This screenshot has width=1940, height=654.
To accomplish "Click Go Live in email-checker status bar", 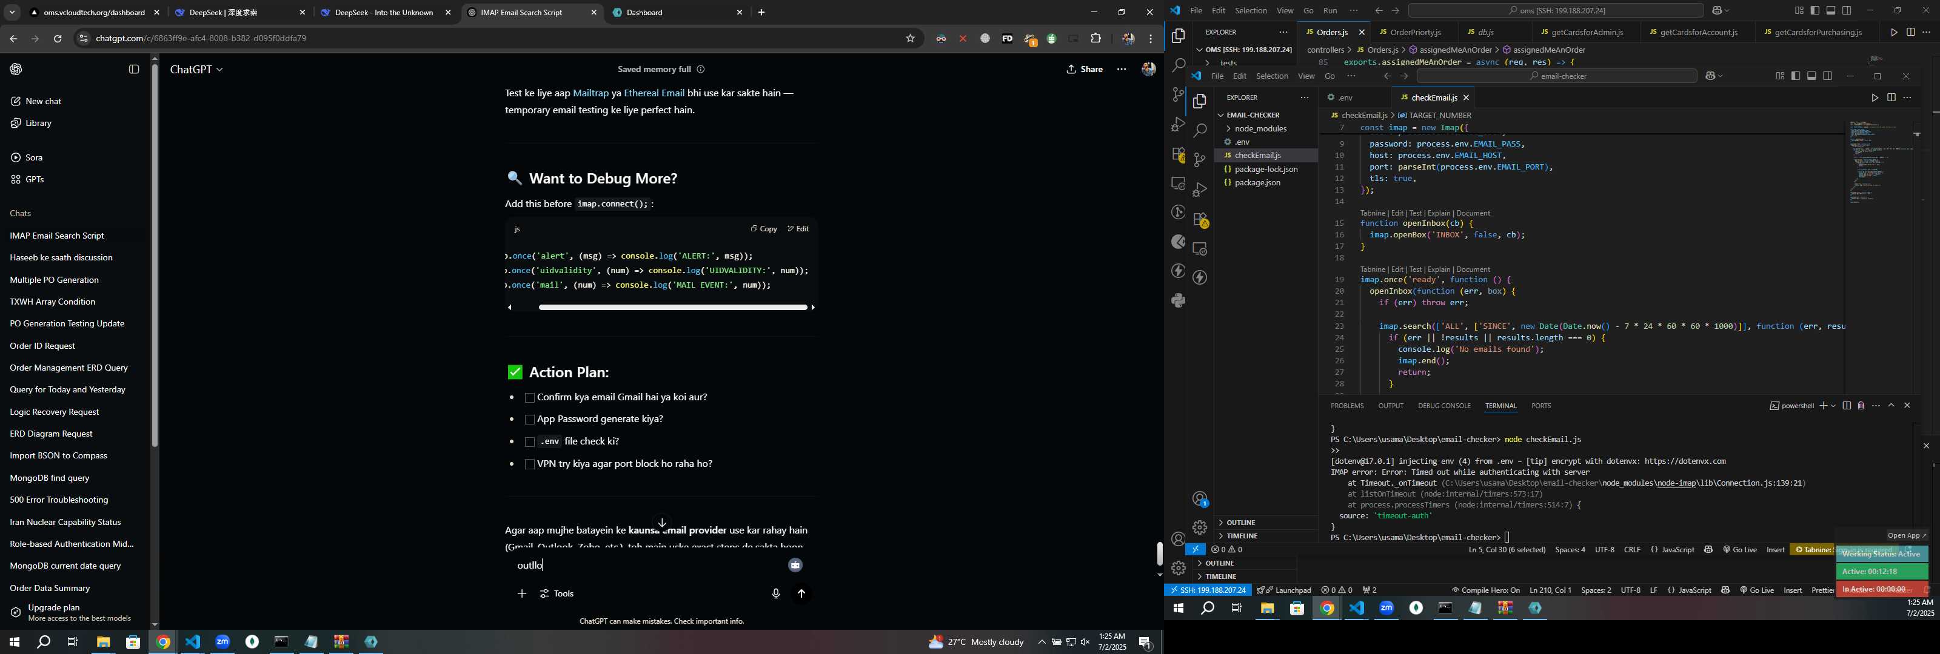I will click(1740, 550).
